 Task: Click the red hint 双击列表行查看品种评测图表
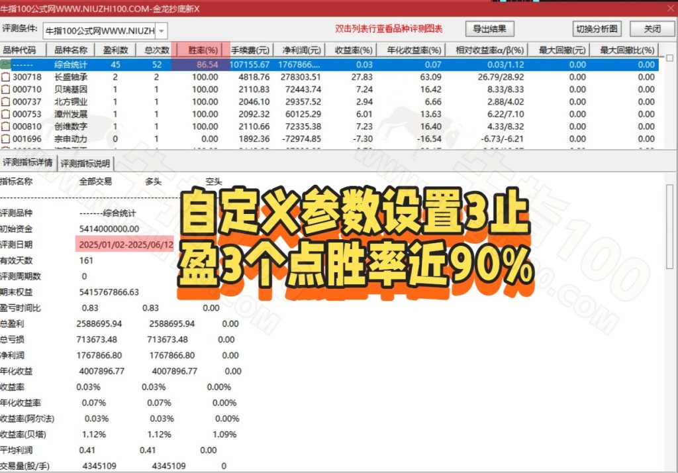pyautogui.click(x=389, y=29)
